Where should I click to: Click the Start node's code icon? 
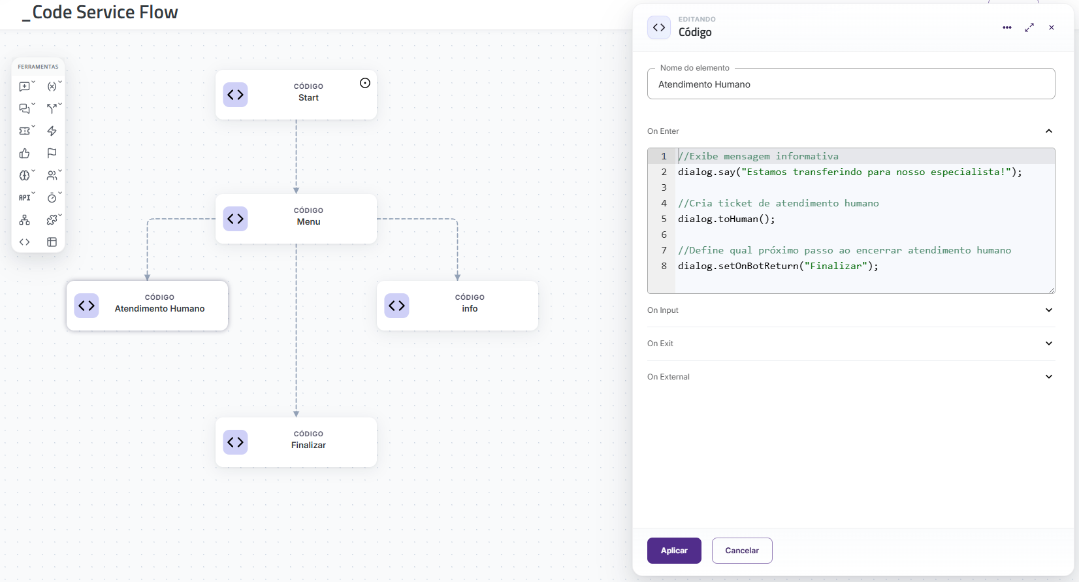[235, 95]
